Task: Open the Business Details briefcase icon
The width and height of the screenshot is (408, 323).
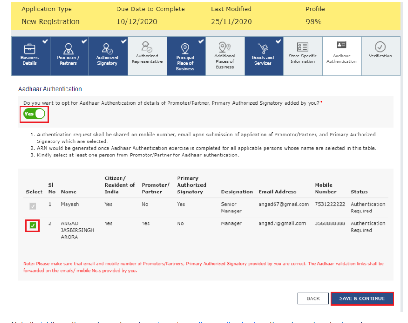Action: [30, 49]
